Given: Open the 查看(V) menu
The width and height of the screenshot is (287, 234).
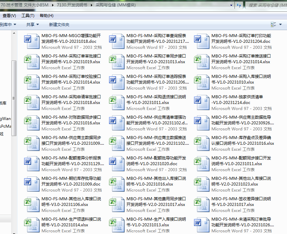Looking at the screenshot, I should click(9, 16).
